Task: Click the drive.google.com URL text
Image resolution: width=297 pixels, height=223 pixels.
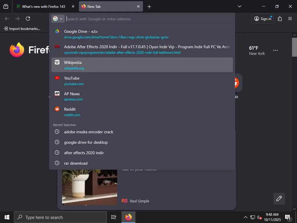Action: tap(116, 37)
